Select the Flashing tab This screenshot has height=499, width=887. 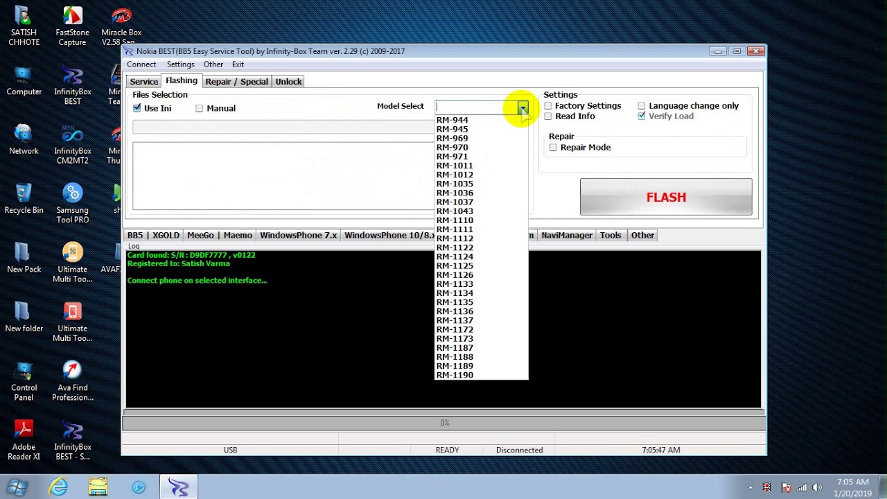pyautogui.click(x=182, y=81)
